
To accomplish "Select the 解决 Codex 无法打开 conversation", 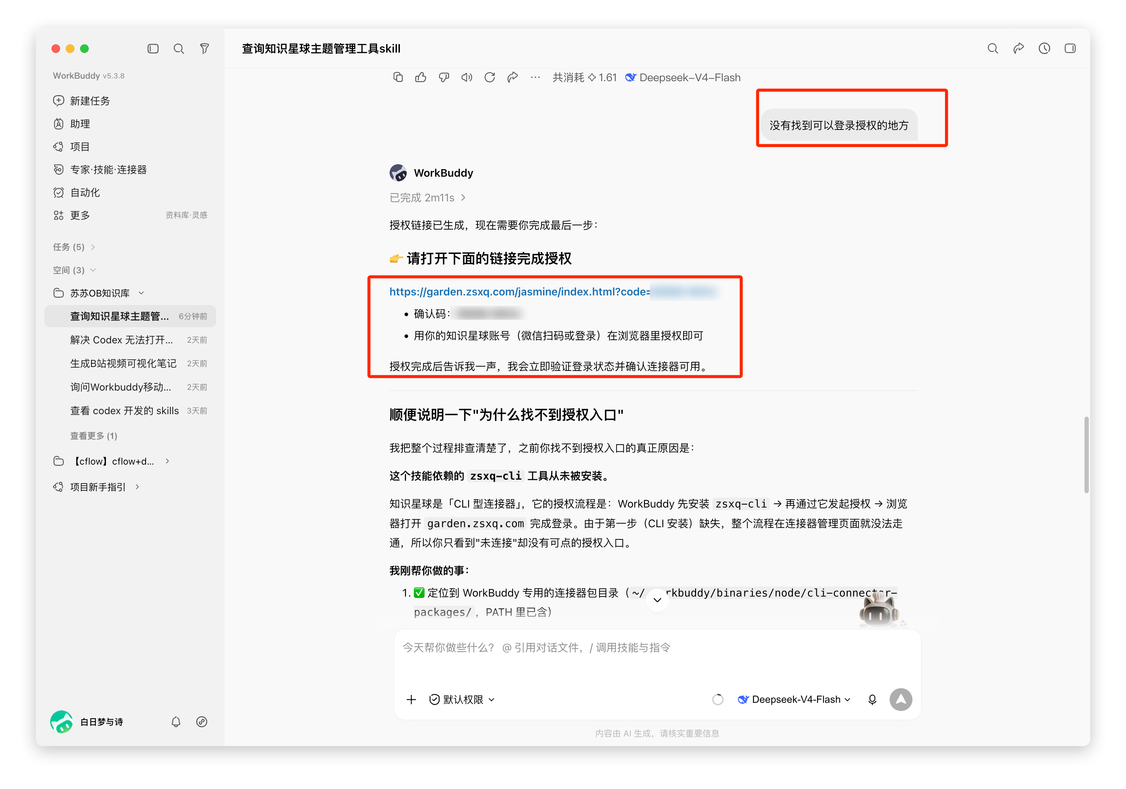I will [x=130, y=340].
